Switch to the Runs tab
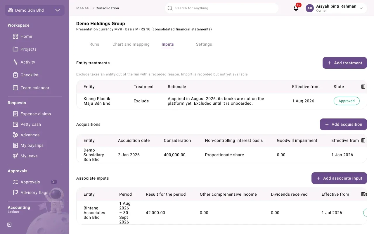The width and height of the screenshot is (374, 234). pyautogui.click(x=94, y=44)
